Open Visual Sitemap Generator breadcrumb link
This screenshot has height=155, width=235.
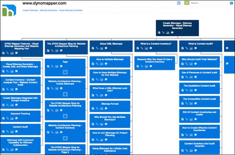[71, 10]
